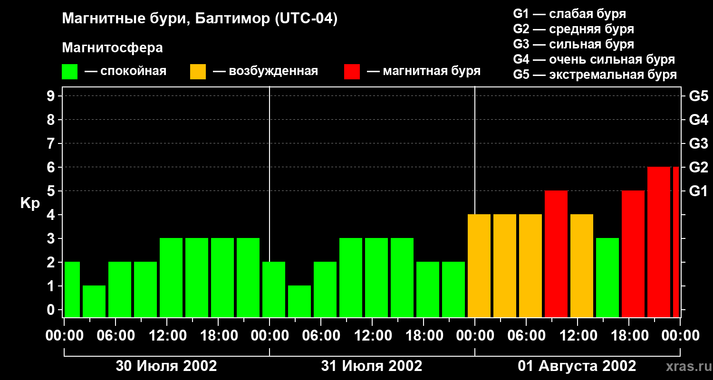Image resolution: width=713 pixels, height=380 pixels.
Task: Click the red магнитная буря legend swatch
Action: [352, 72]
